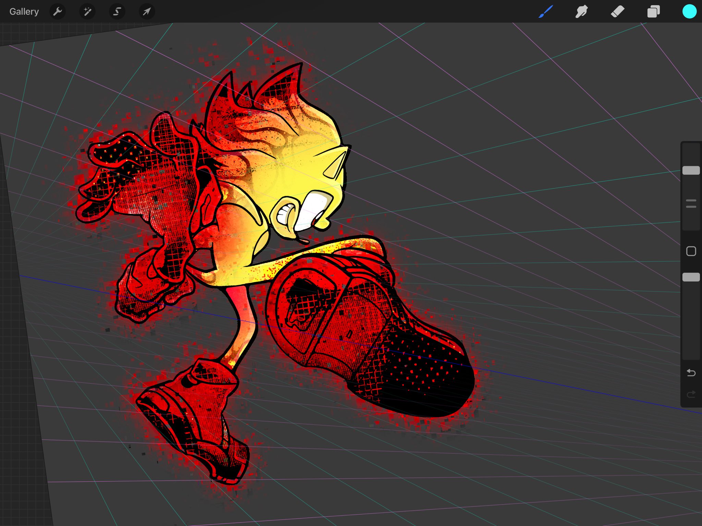The image size is (702, 526).
Task: Open the Adjustments magic wand menu
Action: point(87,12)
